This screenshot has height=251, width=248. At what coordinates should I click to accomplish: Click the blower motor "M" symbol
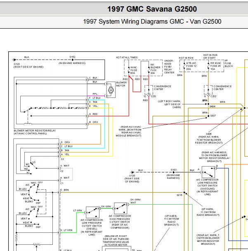click(111, 90)
